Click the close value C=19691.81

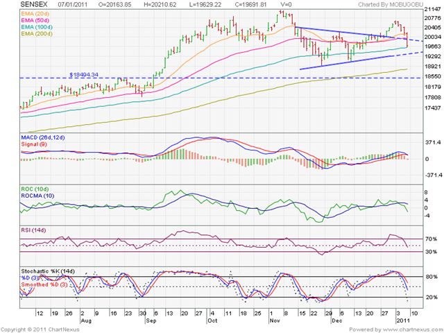tap(251, 5)
